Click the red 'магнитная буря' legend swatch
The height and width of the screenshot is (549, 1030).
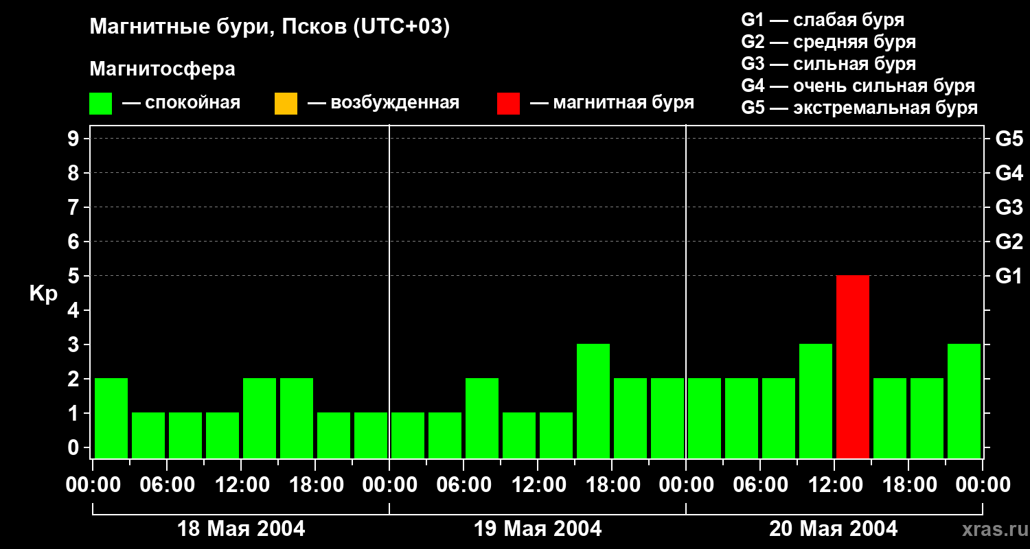tap(508, 104)
